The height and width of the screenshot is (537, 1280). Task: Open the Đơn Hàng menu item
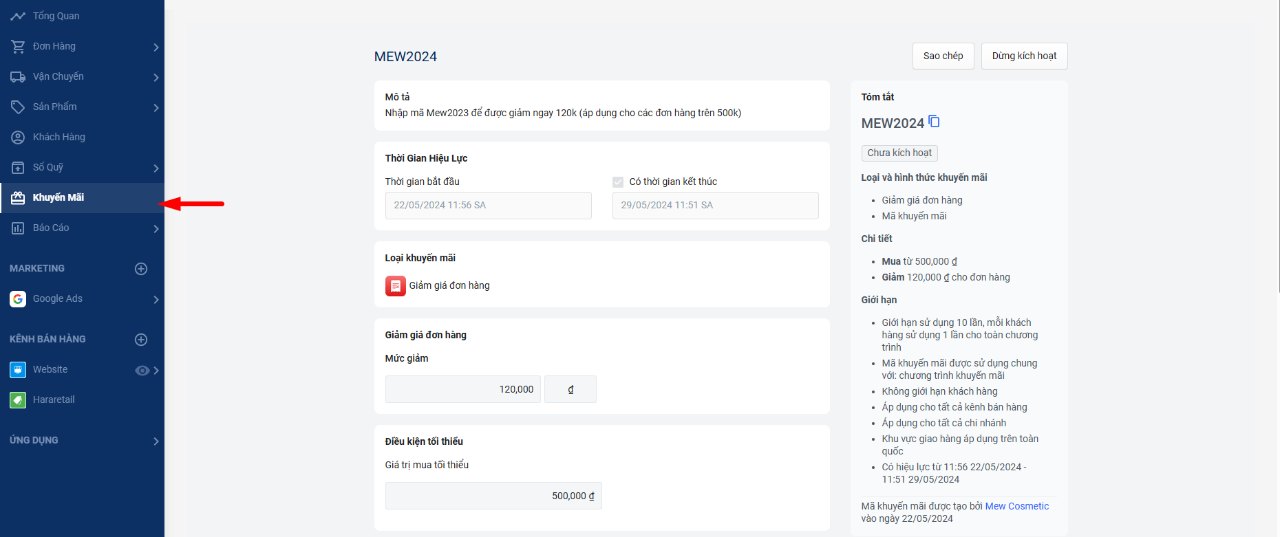(x=82, y=46)
